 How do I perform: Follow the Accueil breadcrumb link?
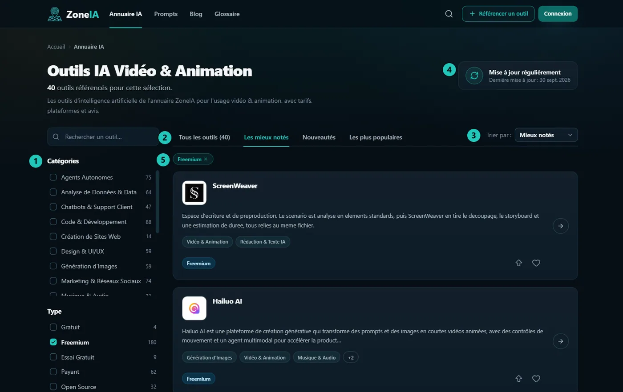56,47
